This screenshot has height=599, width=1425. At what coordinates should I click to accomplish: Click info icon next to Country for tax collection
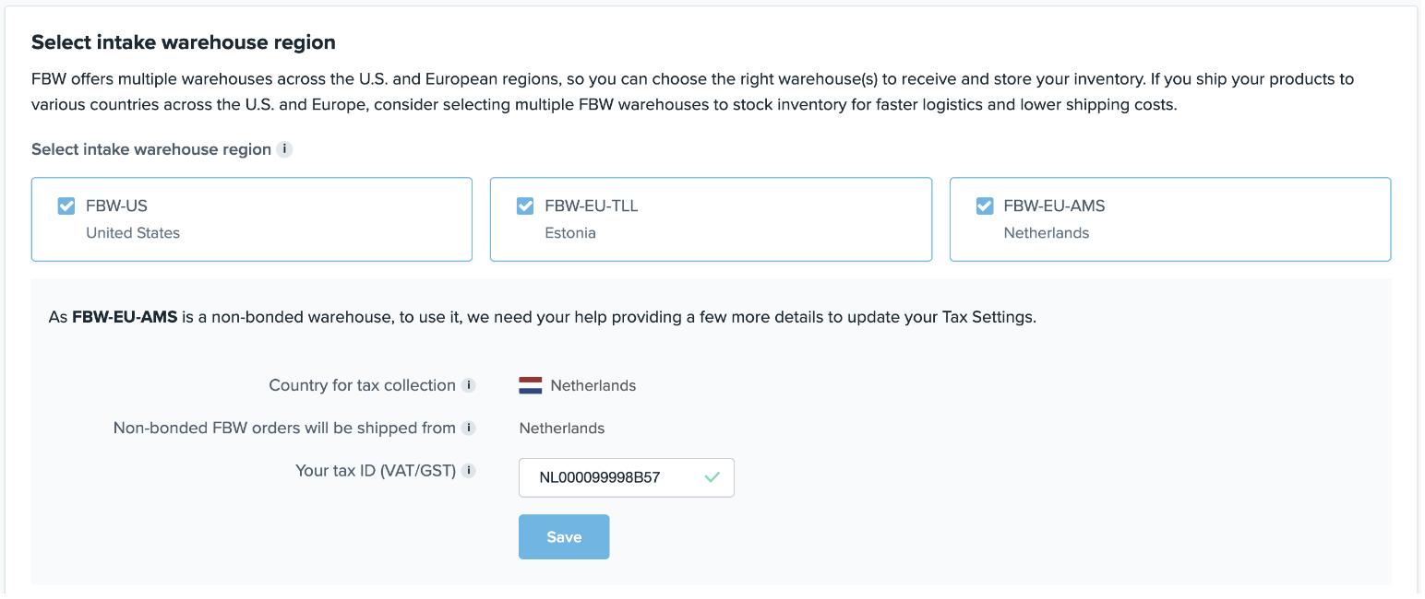tap(469, 385)
